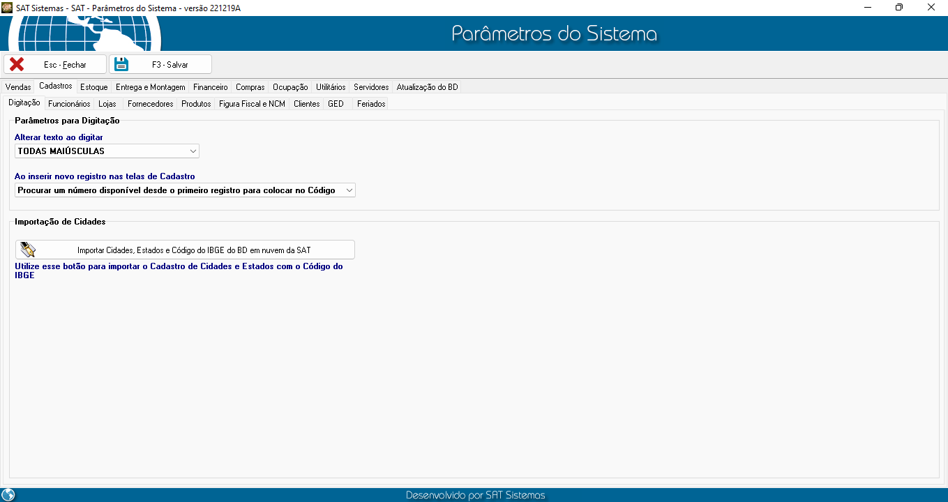Select the Fornecedores sub-tab
The height and width of the screenshot is (502, 948).
pos(150,104)
